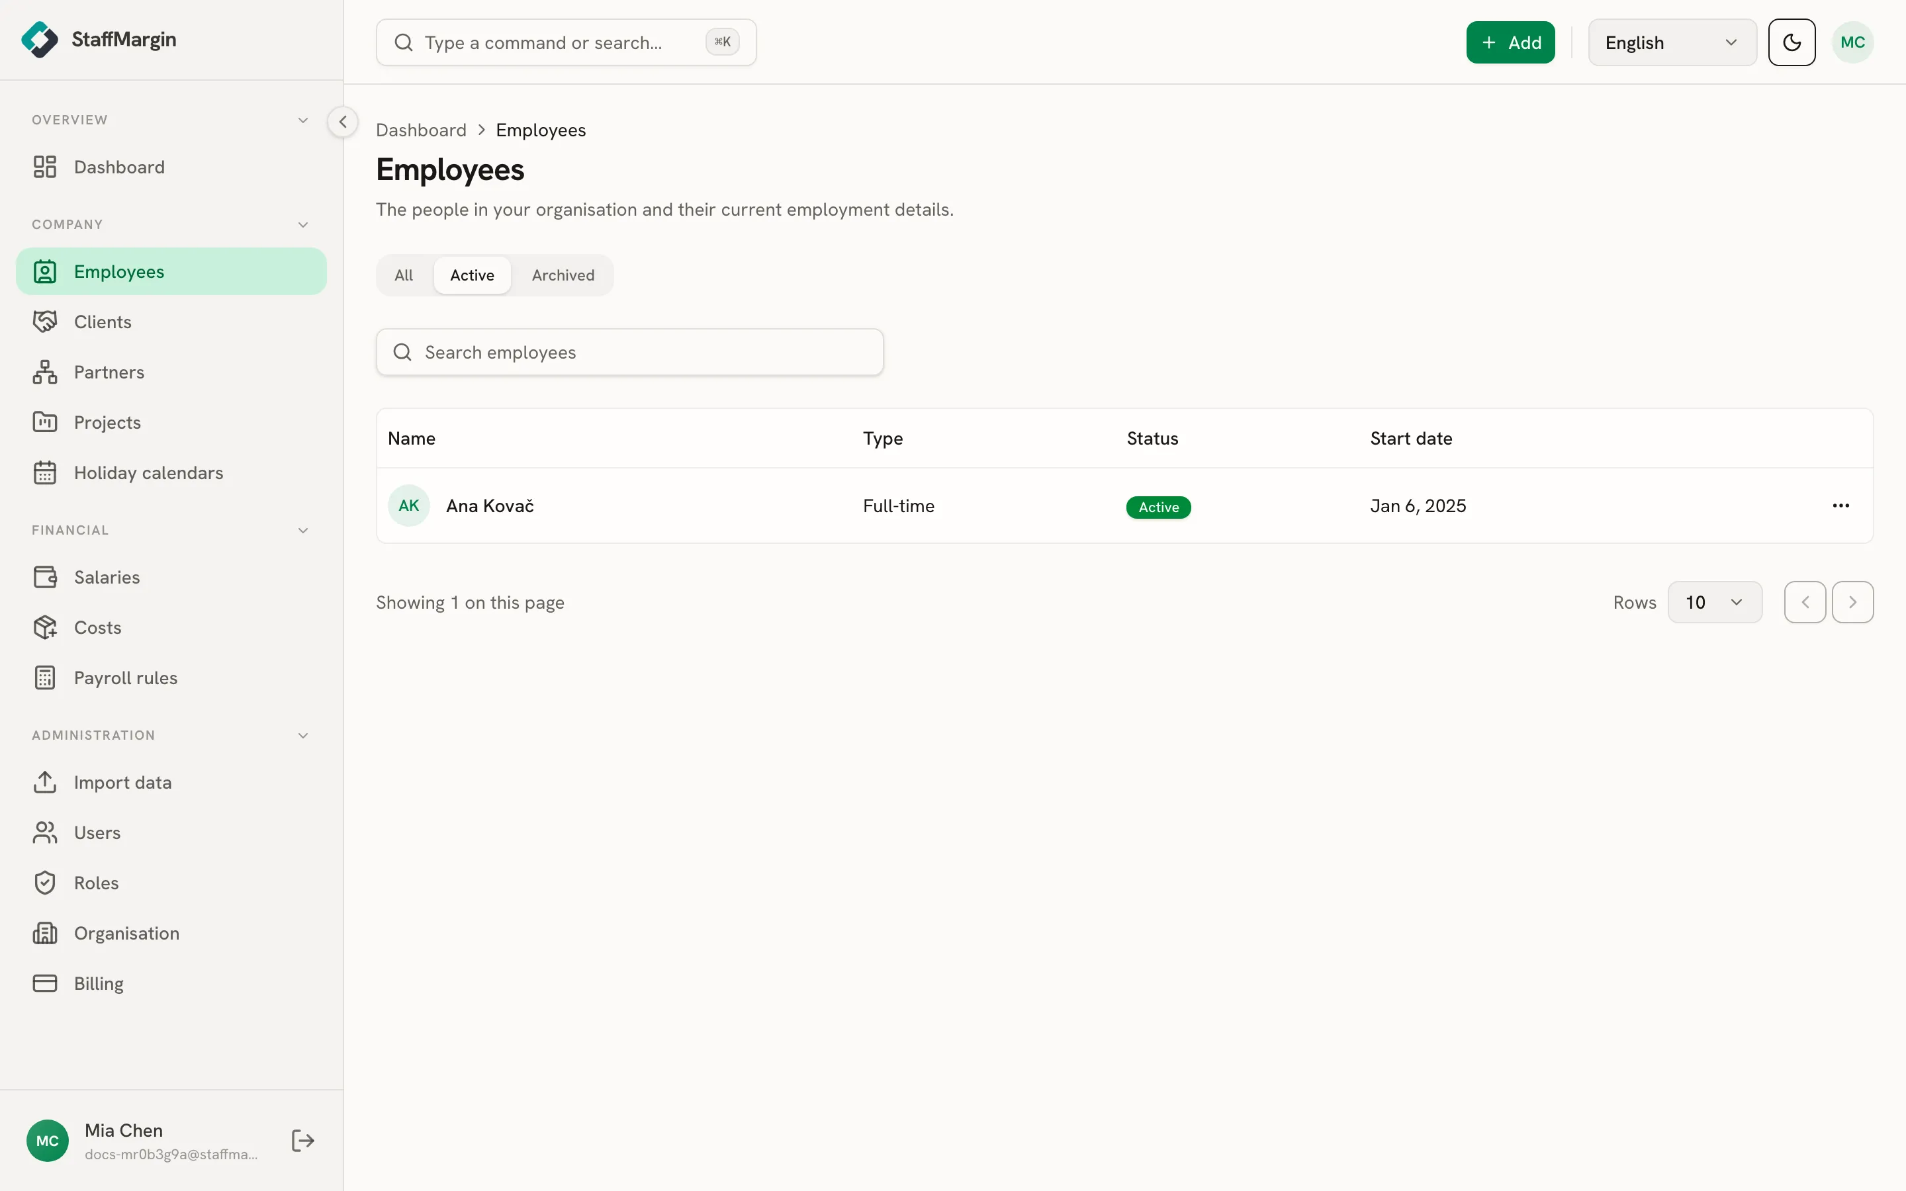The height and width of the screenshot is (1191, 1906).
Task: Toggle dark mode with the moon button
Action: tap(1792, 42)
